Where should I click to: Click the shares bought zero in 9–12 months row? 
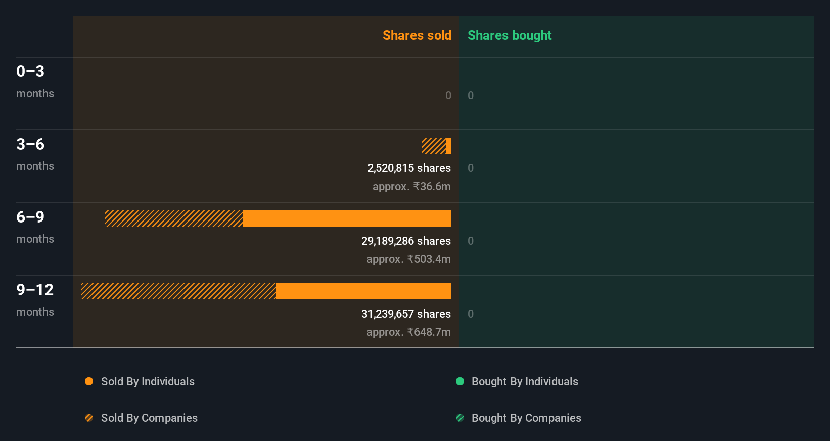pos(471,314)
